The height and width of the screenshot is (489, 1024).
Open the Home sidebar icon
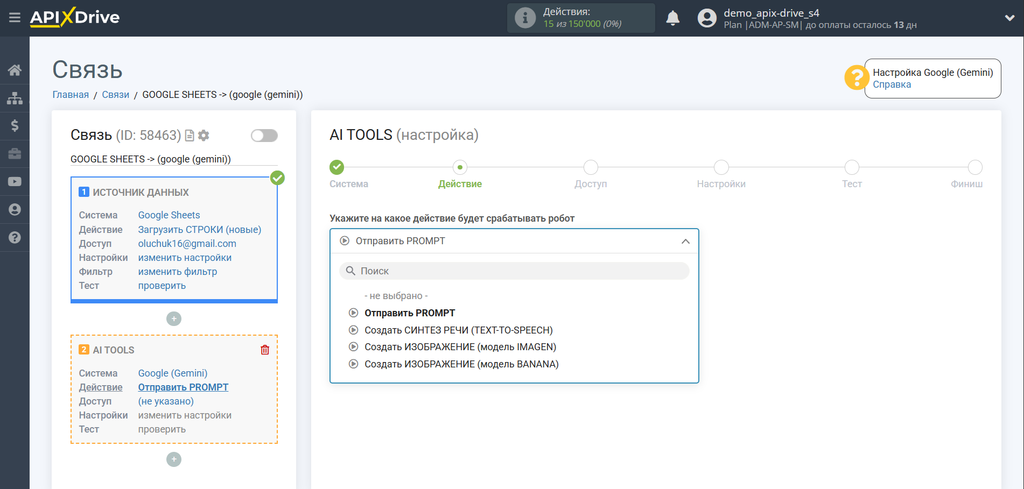(15, 70)
